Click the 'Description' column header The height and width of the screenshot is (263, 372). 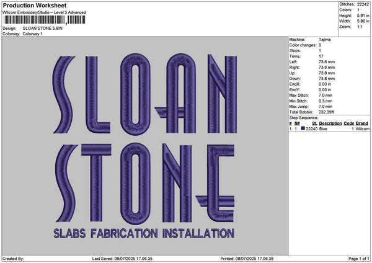[330, 123]
